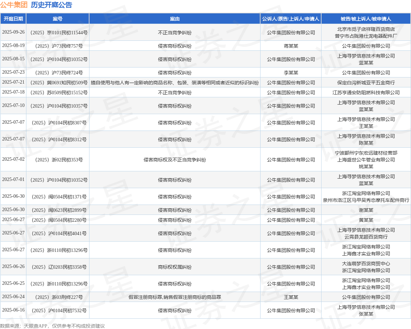Click case number '京0101民初11544号'

(59, 33)
